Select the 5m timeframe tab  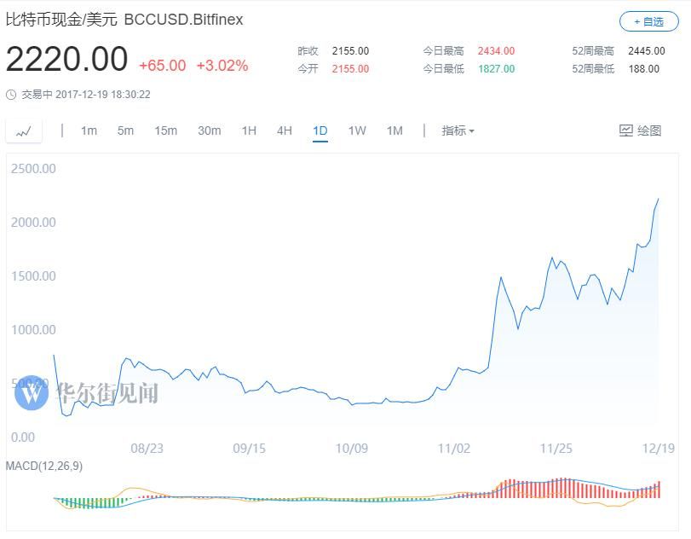click(126, 130)
